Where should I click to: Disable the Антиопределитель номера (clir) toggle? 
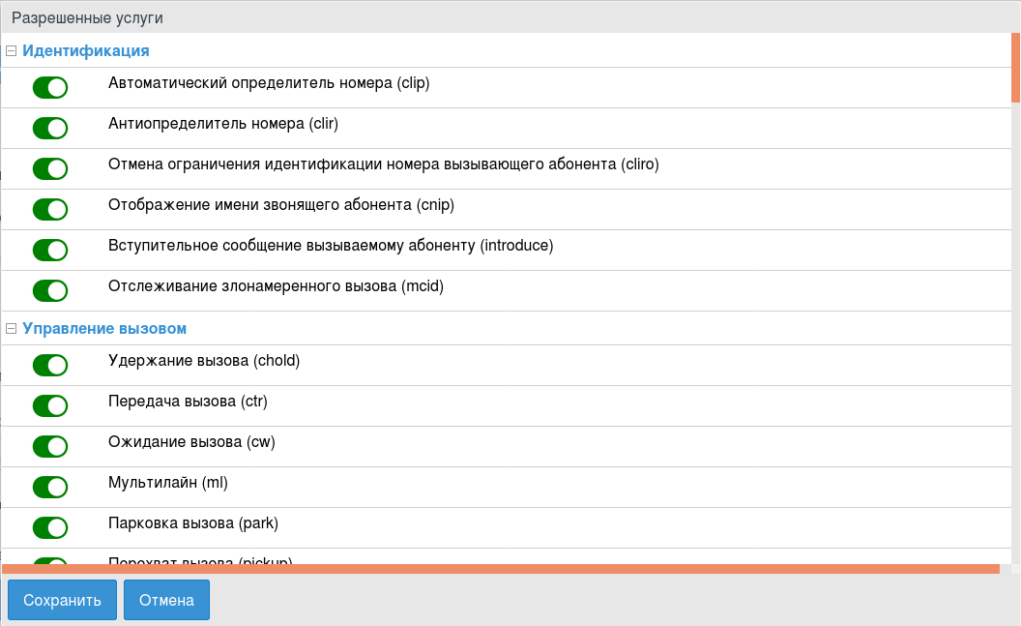click(x=50, y=128)
